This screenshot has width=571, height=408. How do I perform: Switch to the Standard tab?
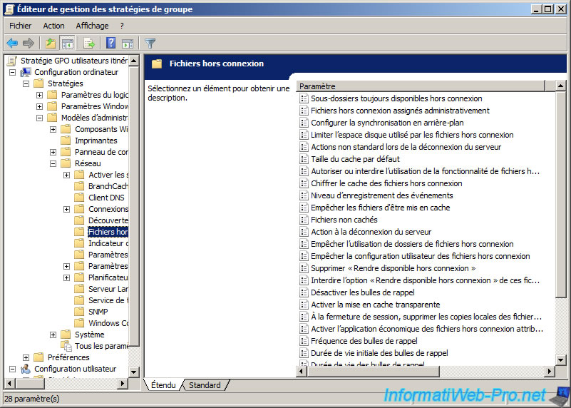[205, 385]
